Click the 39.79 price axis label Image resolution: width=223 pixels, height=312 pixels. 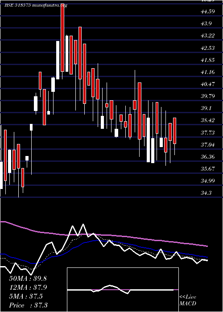click(x=208, y=96)
